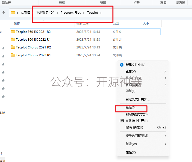Screen dimensions: 192x162
Task: Select Tecplot Chorus 2022 R1 folder icon
Action: 13,55
